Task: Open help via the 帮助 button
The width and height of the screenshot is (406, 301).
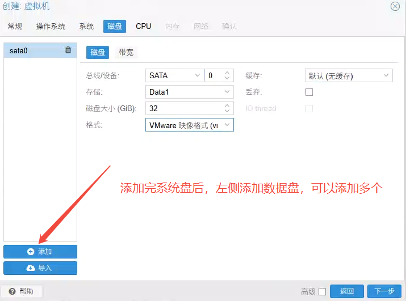Action: point(22,291)
